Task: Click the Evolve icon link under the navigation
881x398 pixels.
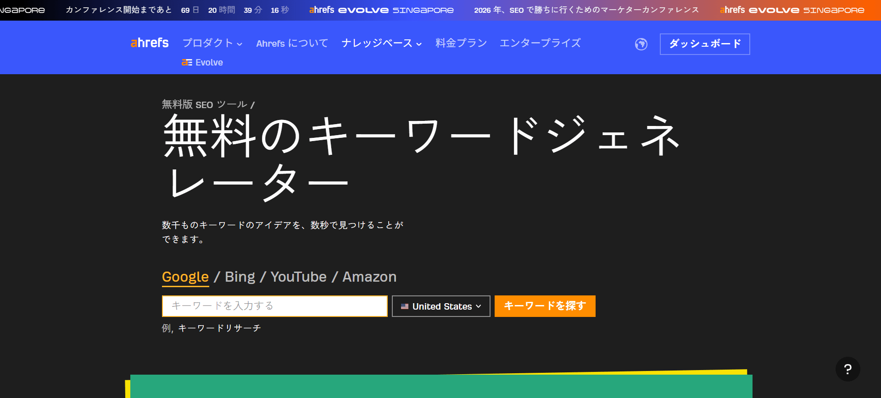Action: click(202, 62)
